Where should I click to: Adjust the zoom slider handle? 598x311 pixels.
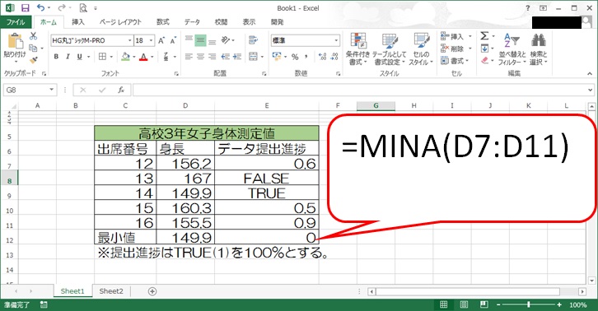pyautogui.click(x=529, y=304)
